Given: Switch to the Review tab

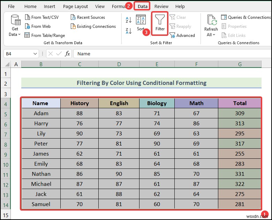Looking at the screenshot, I should point(161,7).
